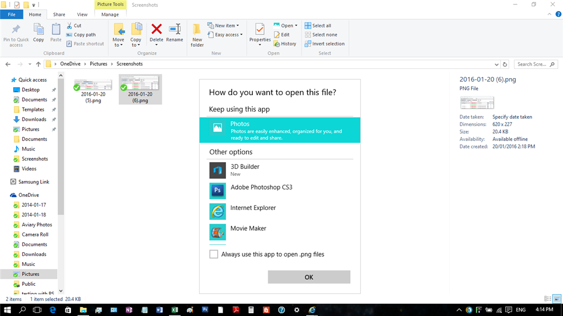Click Screenshots in the address breadcrumb

pos(130,64)
